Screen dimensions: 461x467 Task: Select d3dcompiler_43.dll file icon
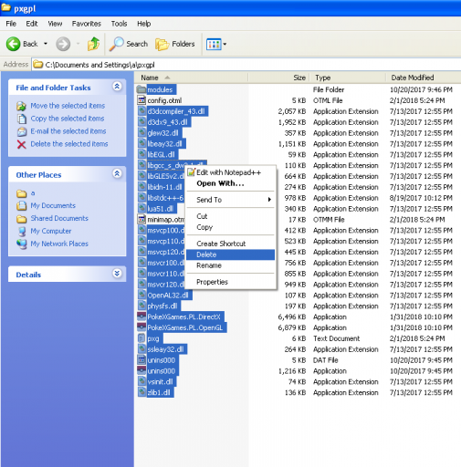[141, 111]
